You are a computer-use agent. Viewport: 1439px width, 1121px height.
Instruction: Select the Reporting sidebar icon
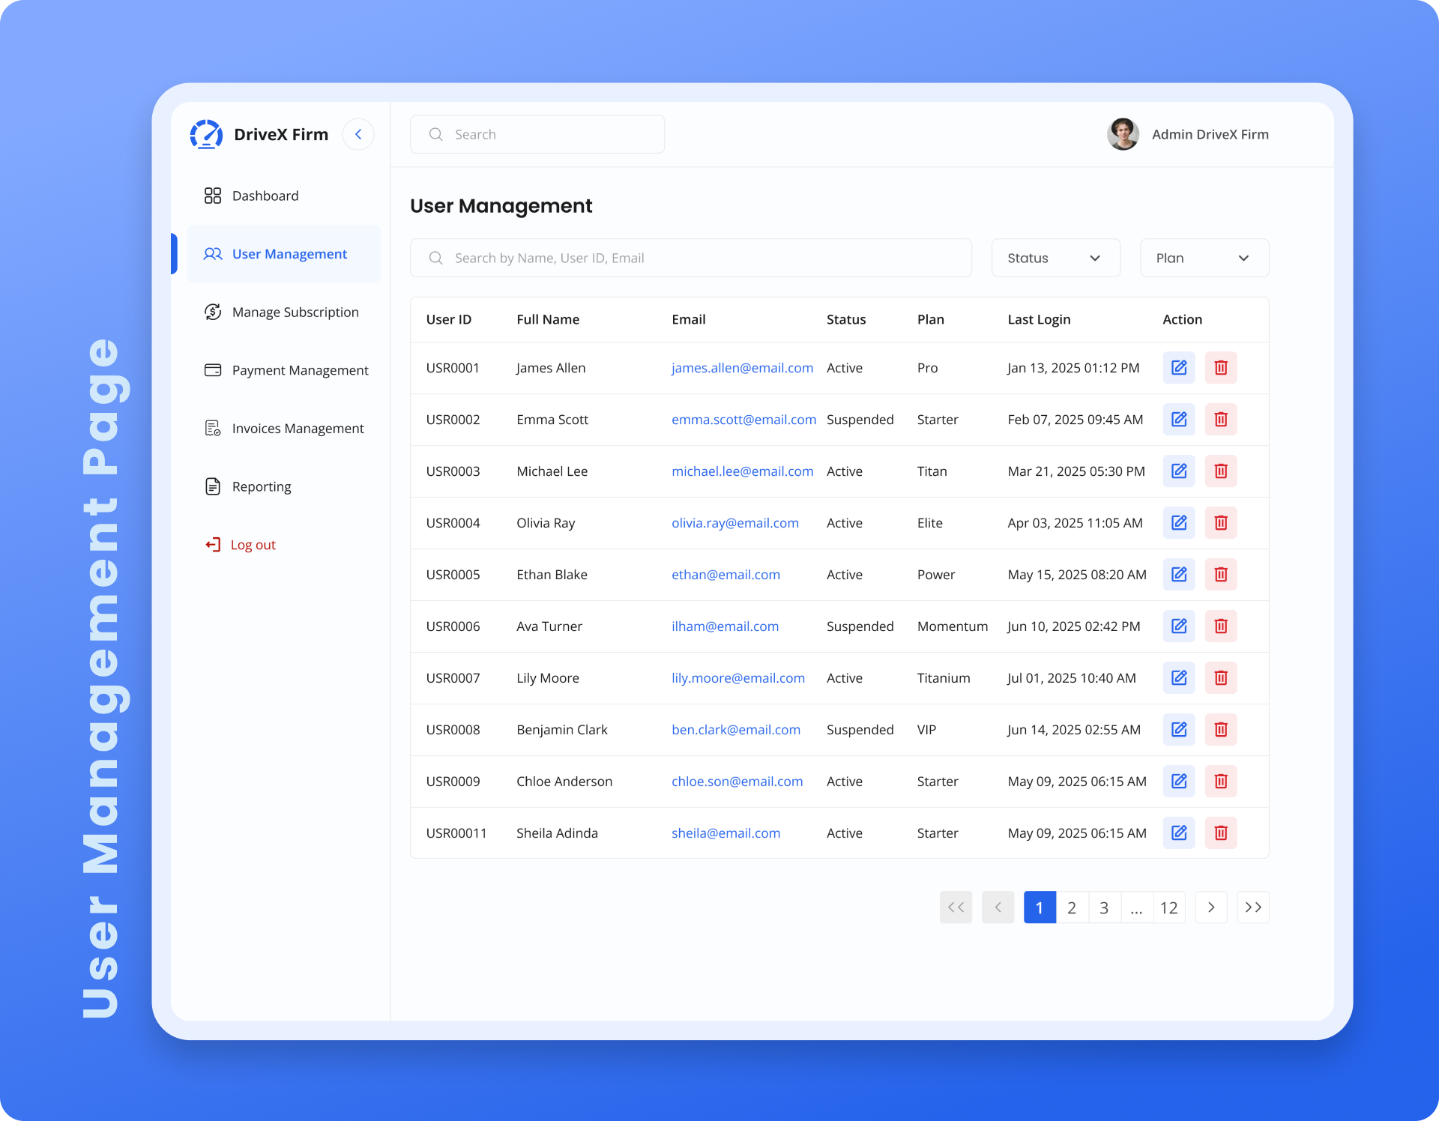(x=212, y=486)
